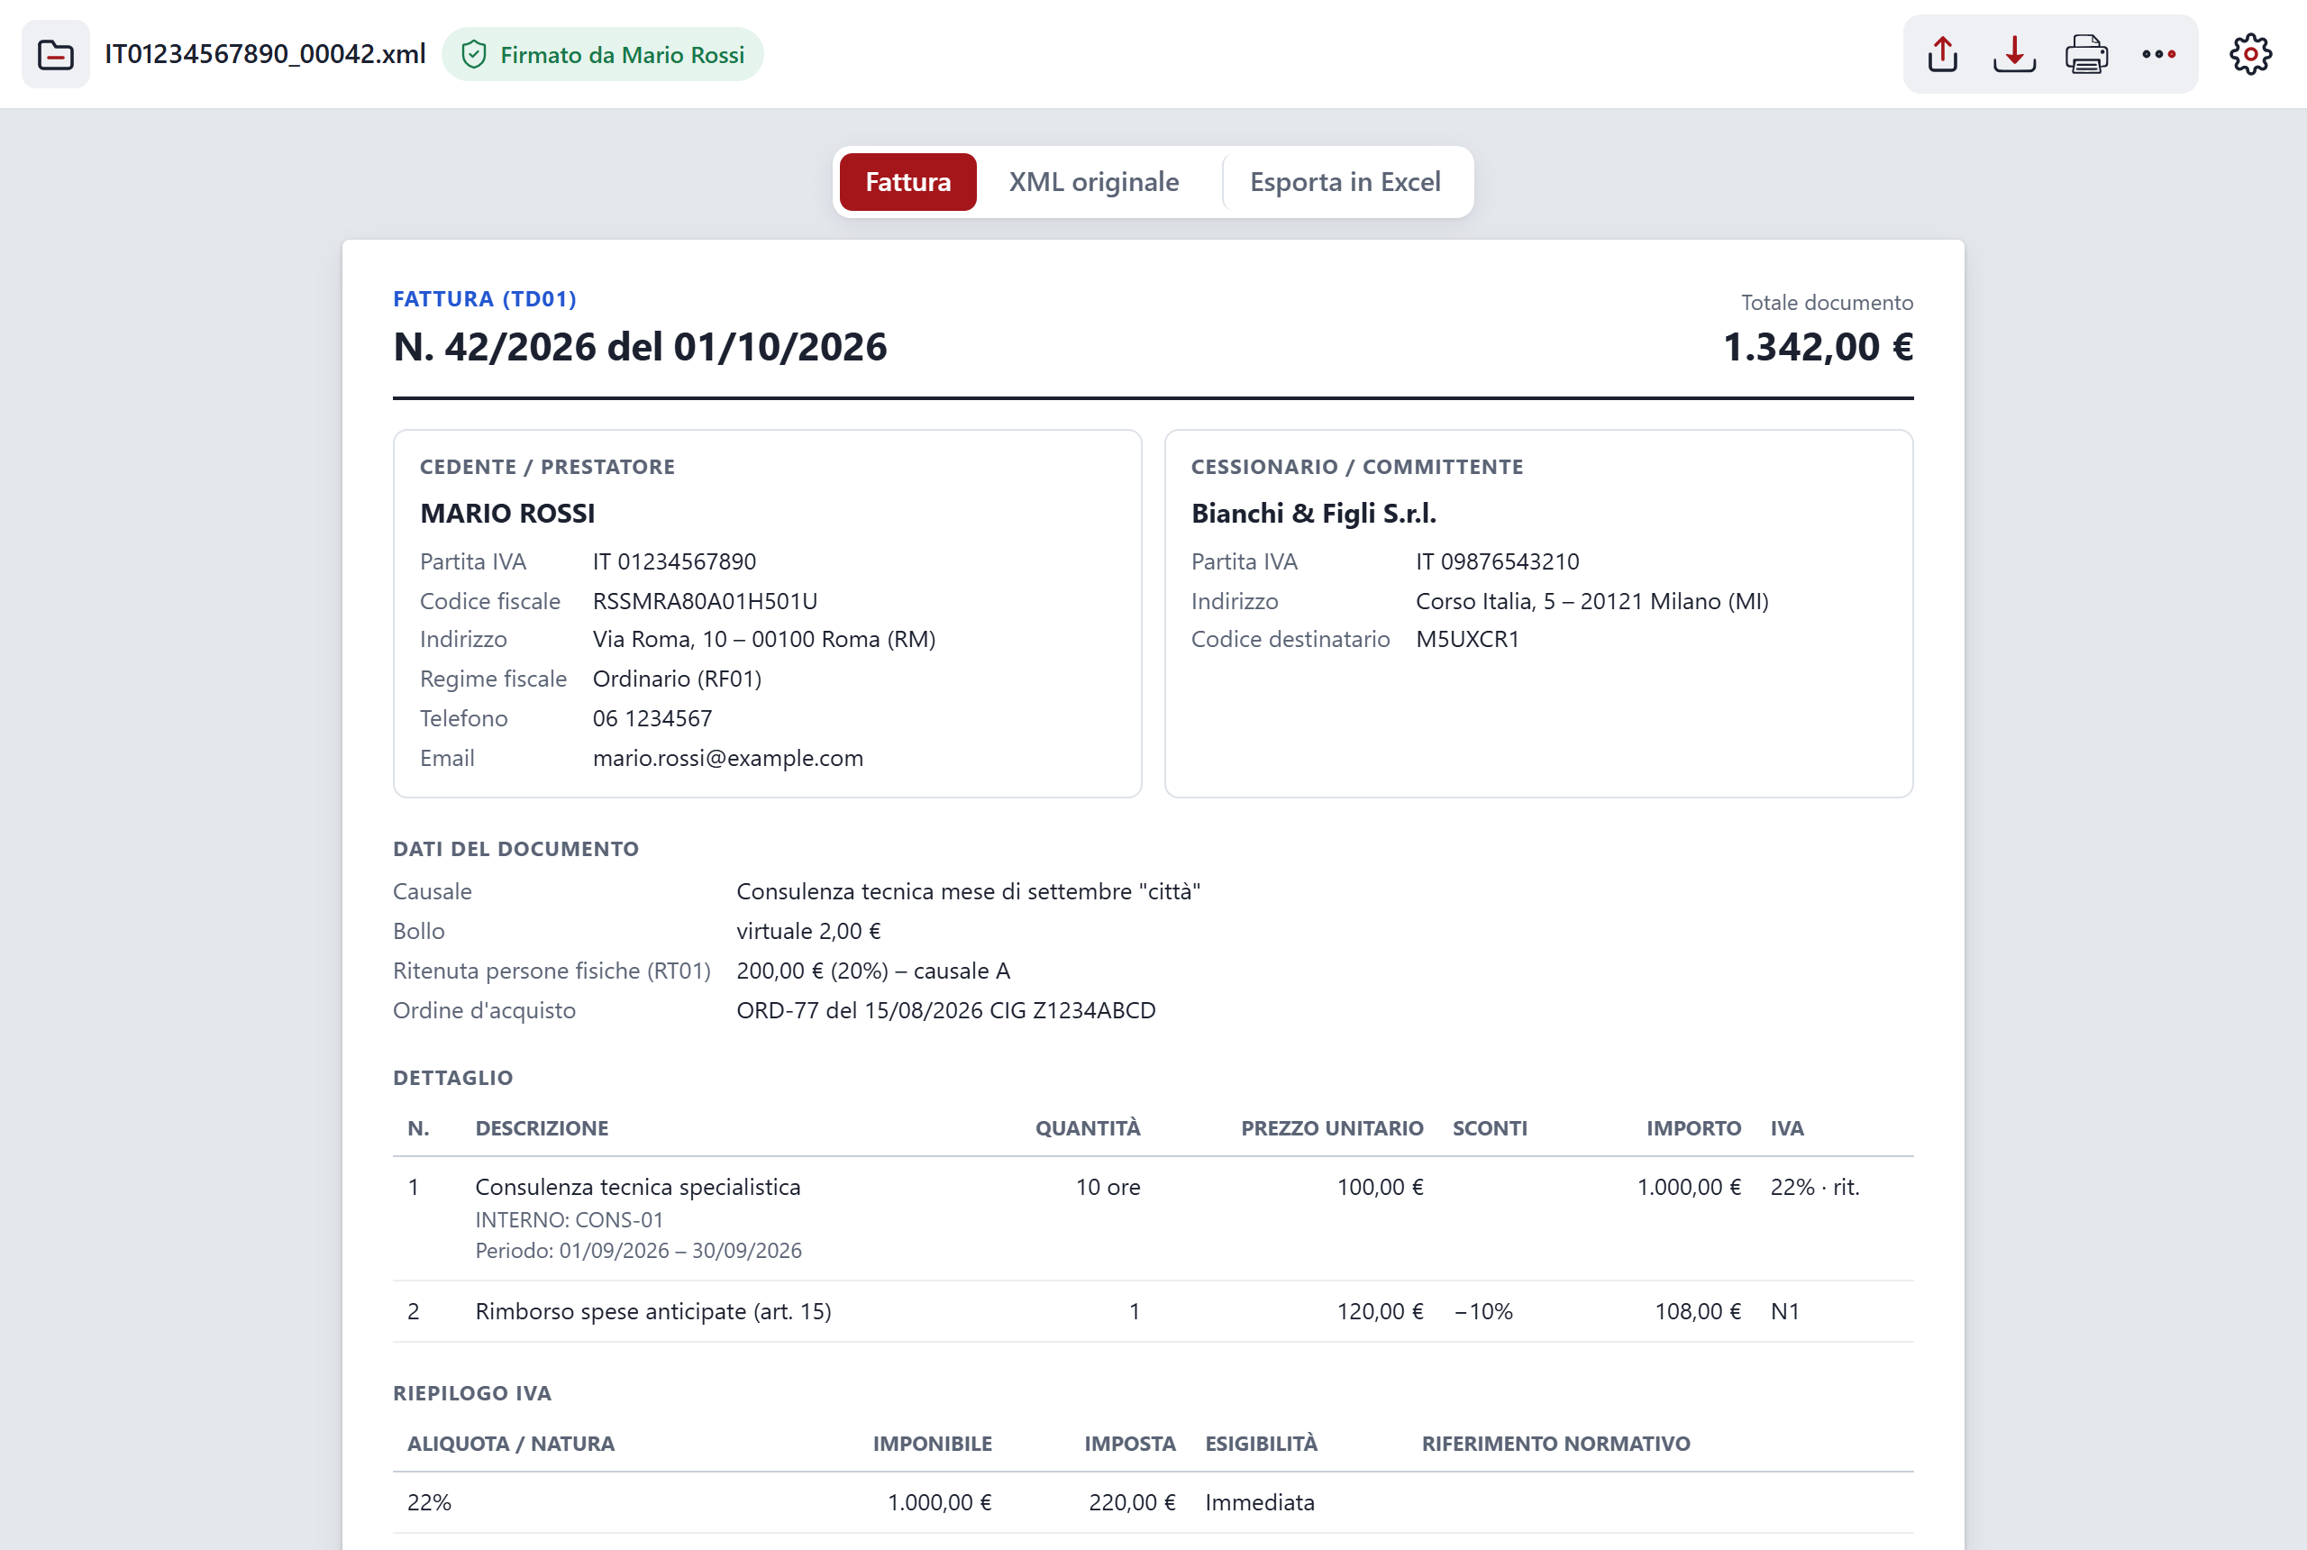Click INTERNO: CONS-01 code
Screen dimensions: 2307x1550
tap(570, 1220)
